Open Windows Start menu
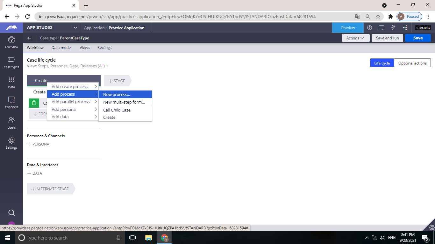Screen dimensions: 435x244 8,238
